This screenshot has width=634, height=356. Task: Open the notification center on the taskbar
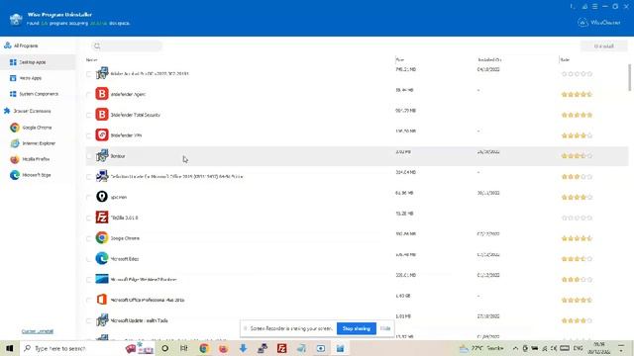pyautogui.click(x=621, y=348)
